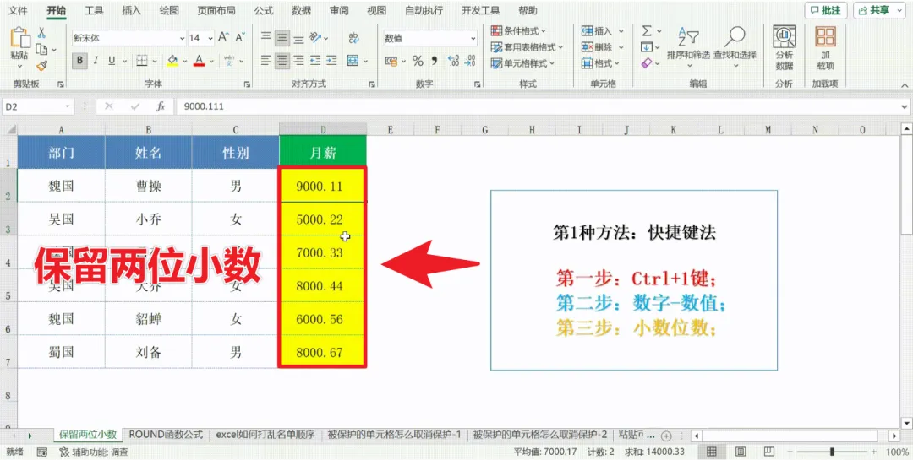Open the font name dropdown (新宋体)
The height and width of the screenshot is (460, 913).
(x=181, y=38)
